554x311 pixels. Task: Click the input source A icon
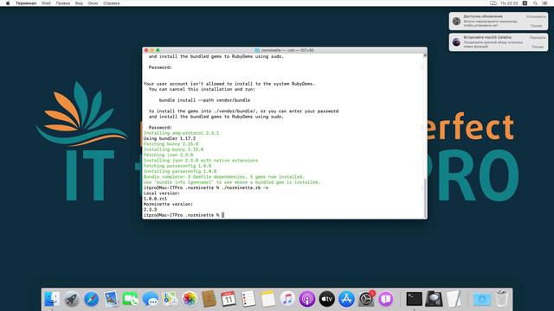click(x=525, y=3)
